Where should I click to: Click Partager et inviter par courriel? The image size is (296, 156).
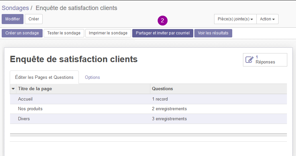coord(162,33)
